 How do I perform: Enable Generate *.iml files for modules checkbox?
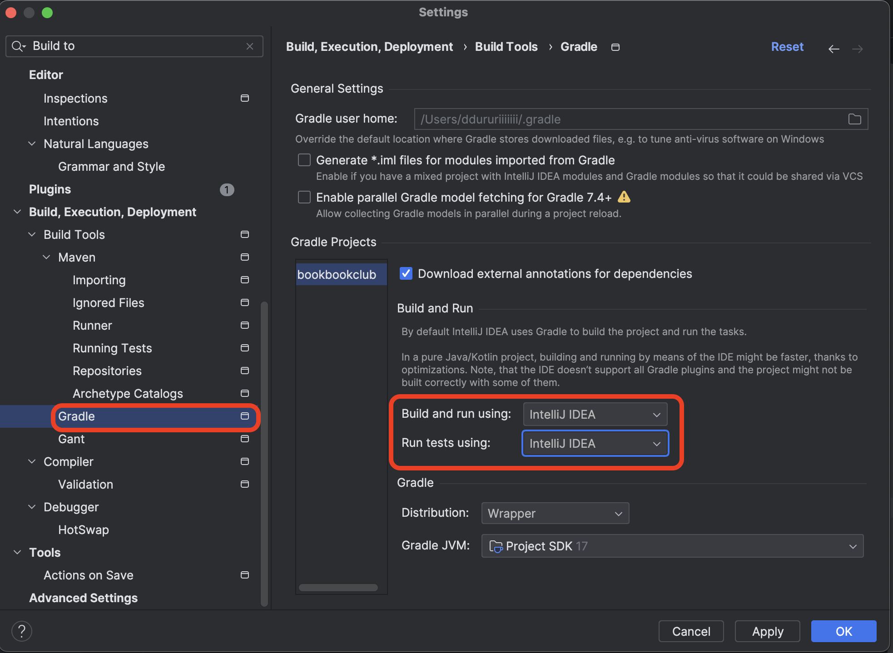[x=304, y=160]
